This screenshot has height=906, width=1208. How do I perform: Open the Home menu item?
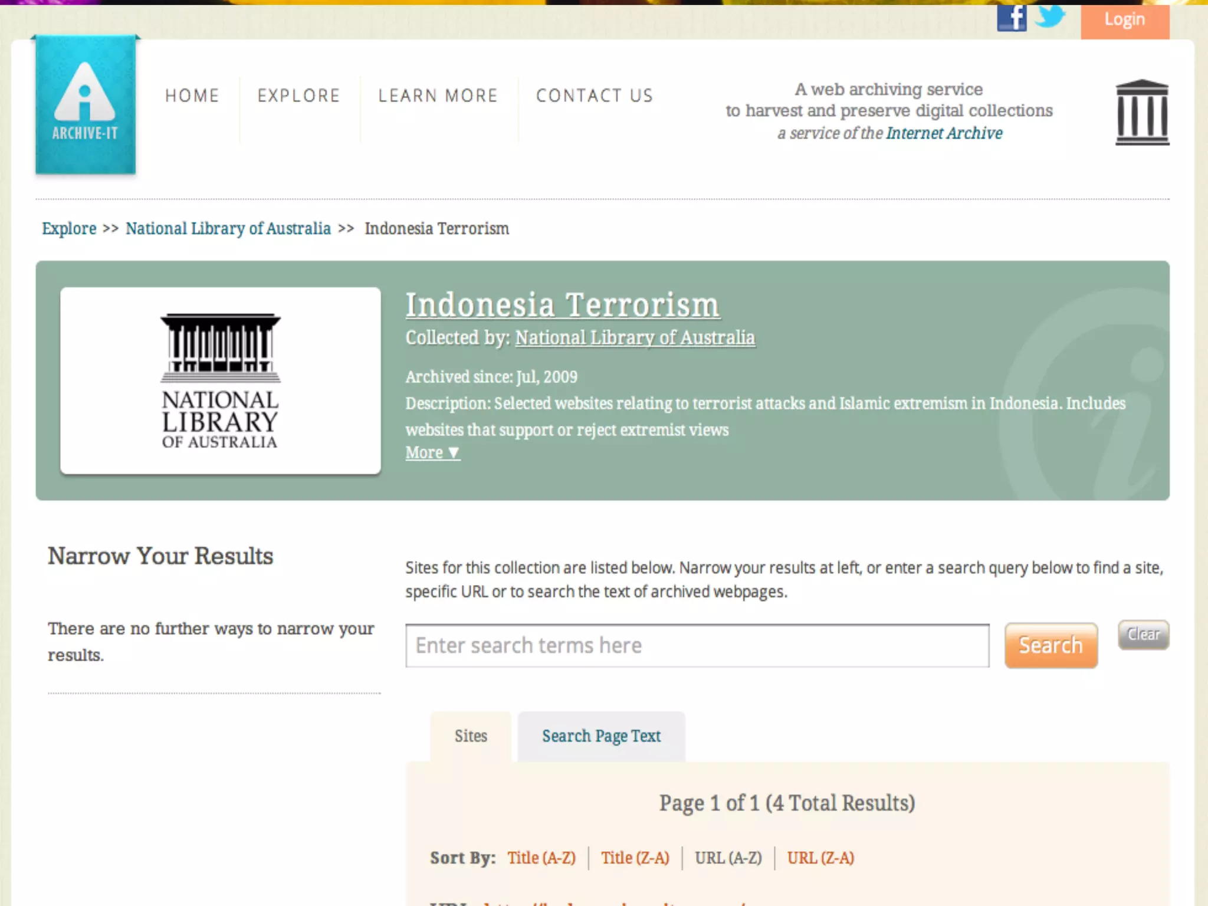192,96
